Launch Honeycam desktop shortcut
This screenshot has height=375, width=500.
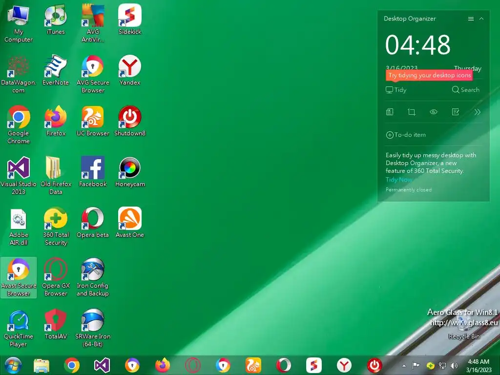(x=130, y=172)
